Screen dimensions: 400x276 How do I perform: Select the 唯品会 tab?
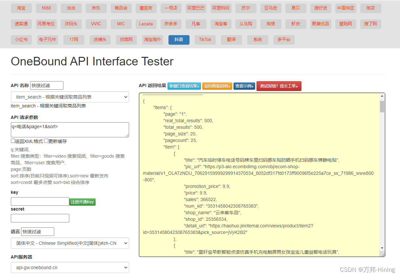[x=121, y=8]
